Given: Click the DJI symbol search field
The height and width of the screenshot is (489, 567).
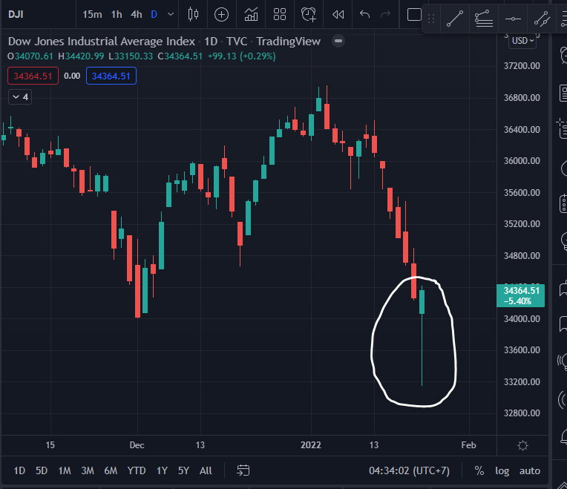Looking at the screenshot, I should pyautogui.click(x=38, y=14).
